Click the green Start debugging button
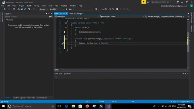 69,9
